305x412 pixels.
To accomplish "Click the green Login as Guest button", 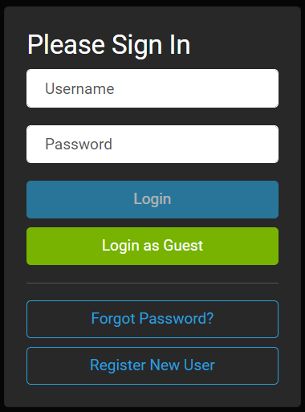I will pyautogui.click(x=152, y=246).
